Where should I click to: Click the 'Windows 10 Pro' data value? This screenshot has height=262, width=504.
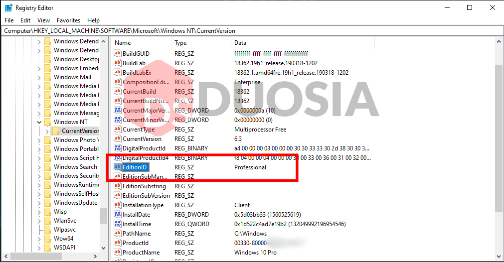coord(255,253)
